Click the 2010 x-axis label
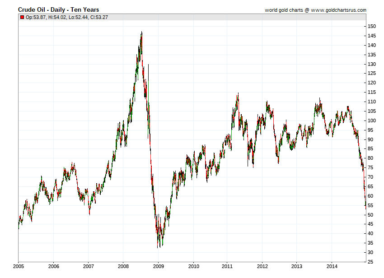Image resolution: width=384 pixels, height=278 pixels. pyautogui.click(x=193, y=266)
